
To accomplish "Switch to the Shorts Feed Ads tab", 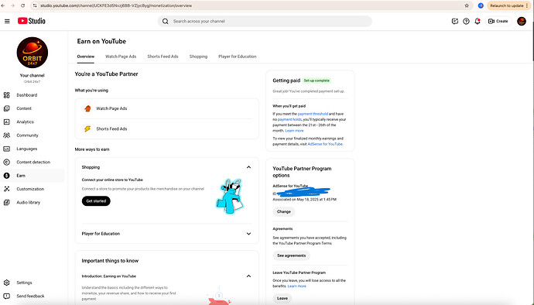I will (163, 57).
